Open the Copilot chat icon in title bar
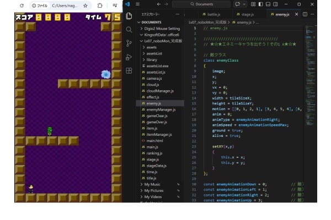331x220 pixels. (x=238, y=4)
